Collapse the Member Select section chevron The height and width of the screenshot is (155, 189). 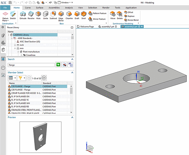click(72, 73)
